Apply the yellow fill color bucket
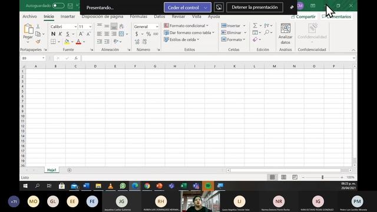The height and width of the screenshot is (212, 377). pyautogui.click(x=67, y=42)
